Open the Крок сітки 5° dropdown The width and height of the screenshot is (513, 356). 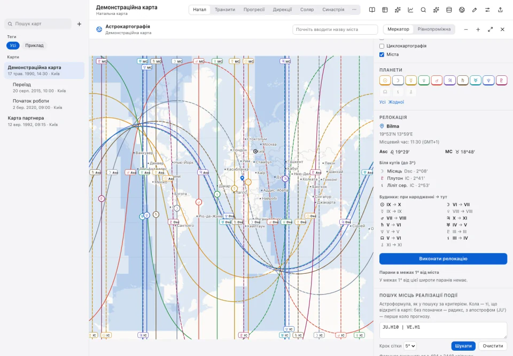(x=410, y=346)
